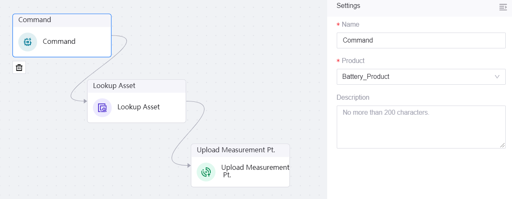The image size is (512, 199).
Task: Click the Description textarea resize handle
Action: click(x=502, y=145)
